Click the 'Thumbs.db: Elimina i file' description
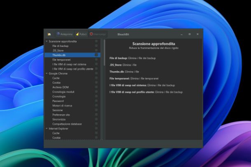This screenshot has height=167, width=251. 124,72
